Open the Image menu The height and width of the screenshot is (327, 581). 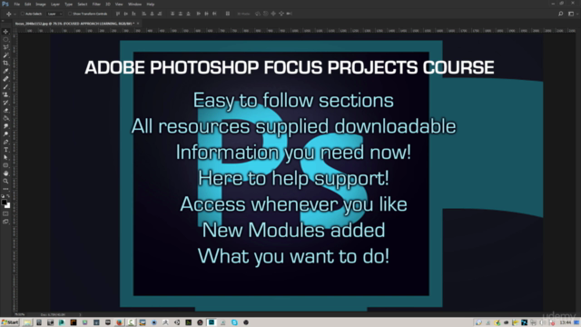coord(40,4)
